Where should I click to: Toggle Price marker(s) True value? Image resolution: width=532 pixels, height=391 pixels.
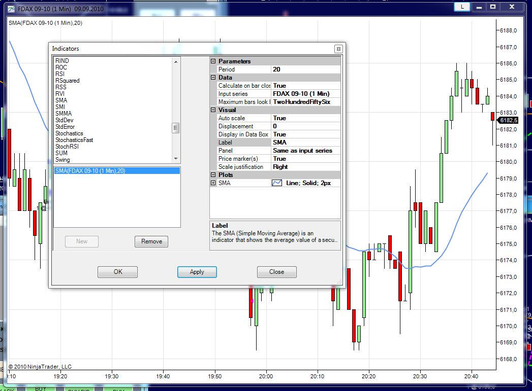[306, 159]
